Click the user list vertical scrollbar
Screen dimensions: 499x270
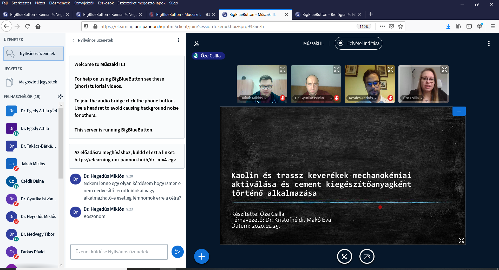click(x=61, y=143)
